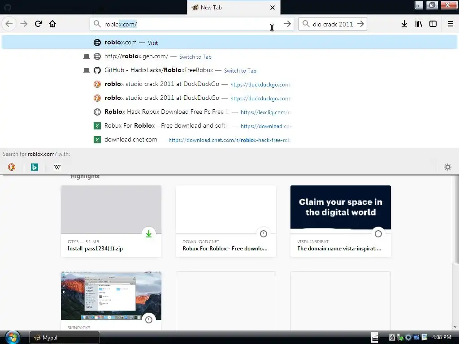Open the blank Robux For Roblox highlight thumbnail
The width and height of the screenshot is (459, 344).
pos(226,210)
